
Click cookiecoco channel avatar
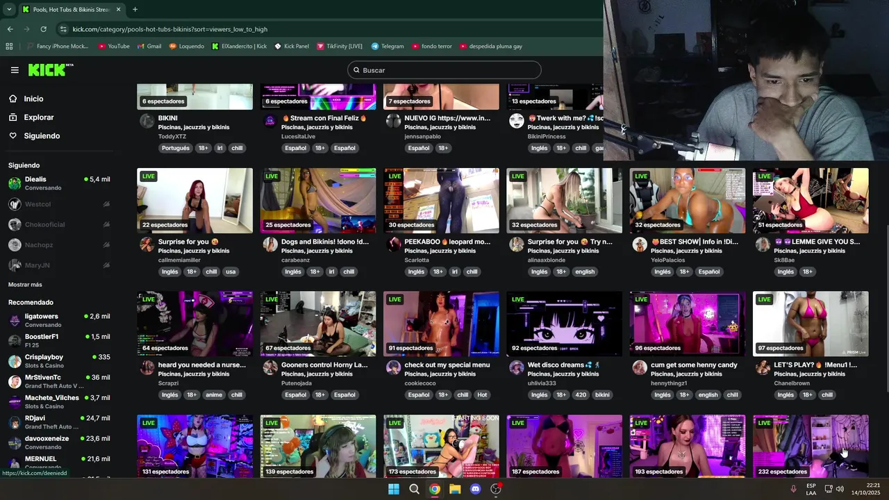coord(394,367)
